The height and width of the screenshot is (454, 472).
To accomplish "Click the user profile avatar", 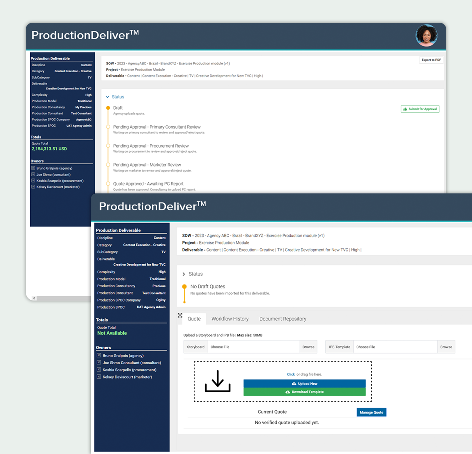I will click(x=426, y=35).
